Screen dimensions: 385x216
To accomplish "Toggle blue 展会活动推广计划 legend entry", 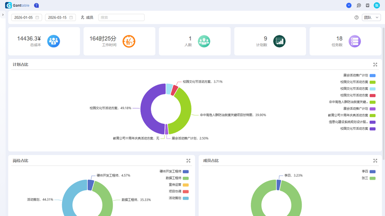I will [x=359, y=75].
